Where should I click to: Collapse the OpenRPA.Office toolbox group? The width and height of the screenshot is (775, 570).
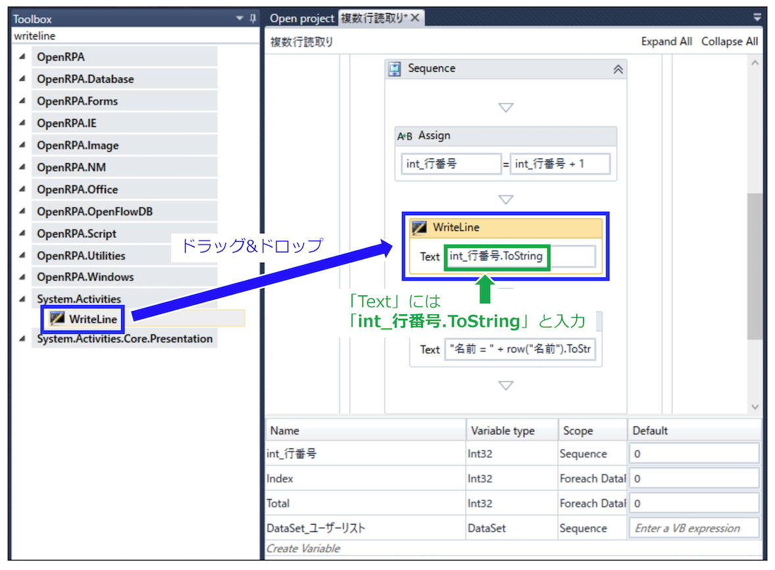coord(22,189)
